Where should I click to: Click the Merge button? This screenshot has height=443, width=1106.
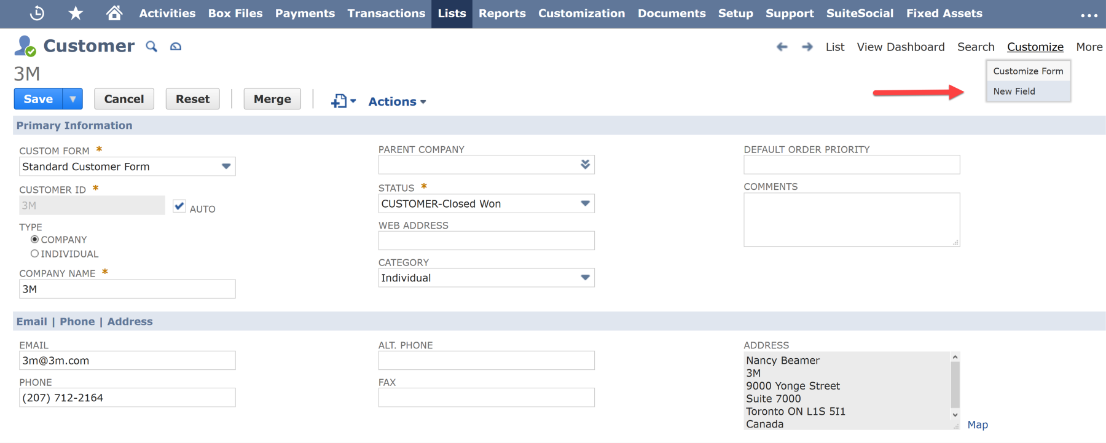pyautogui.click(x=272, y=99)
